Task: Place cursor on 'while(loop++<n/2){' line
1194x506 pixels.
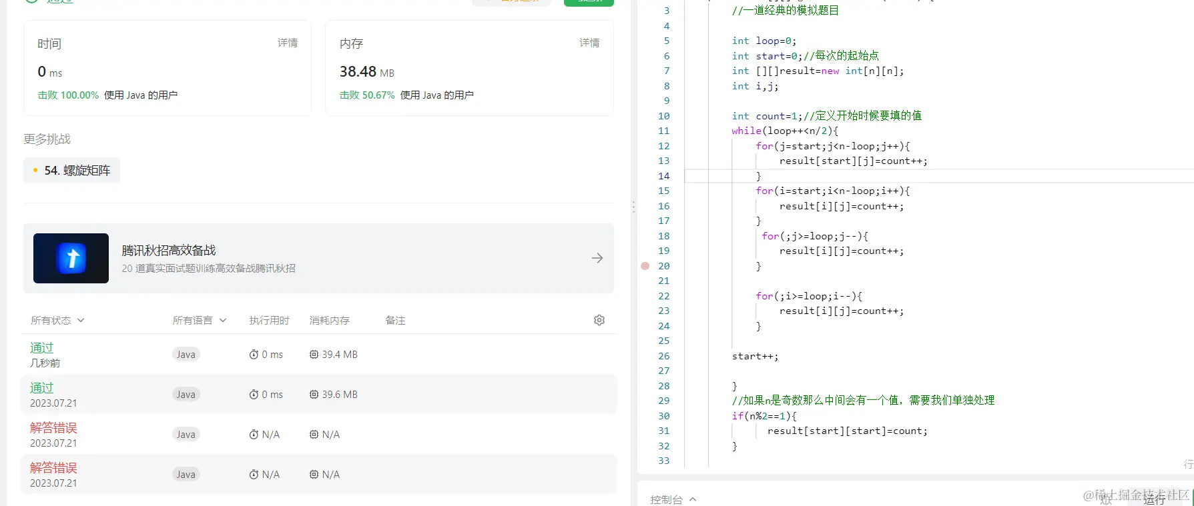Action: [x=785, y=131]
